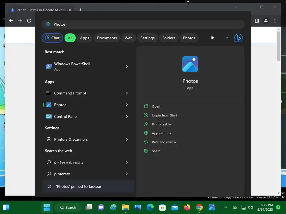Viewport: 286px width, 214px height.
Task: Reload the Ninite page in Chrome
Action: (x=29, y=21)
